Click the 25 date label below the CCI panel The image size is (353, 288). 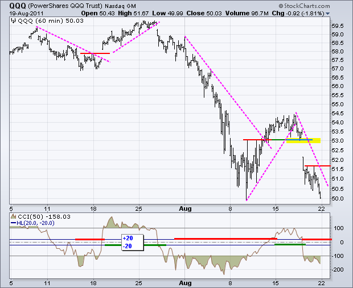pyautogui.click(x=139, y=283)
